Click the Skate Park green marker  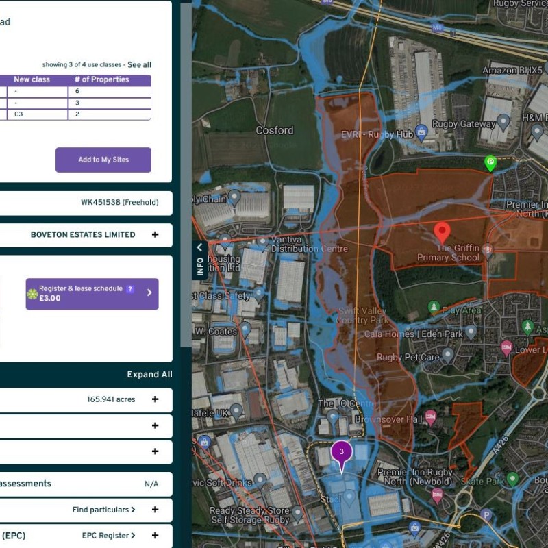pos(512,478)
